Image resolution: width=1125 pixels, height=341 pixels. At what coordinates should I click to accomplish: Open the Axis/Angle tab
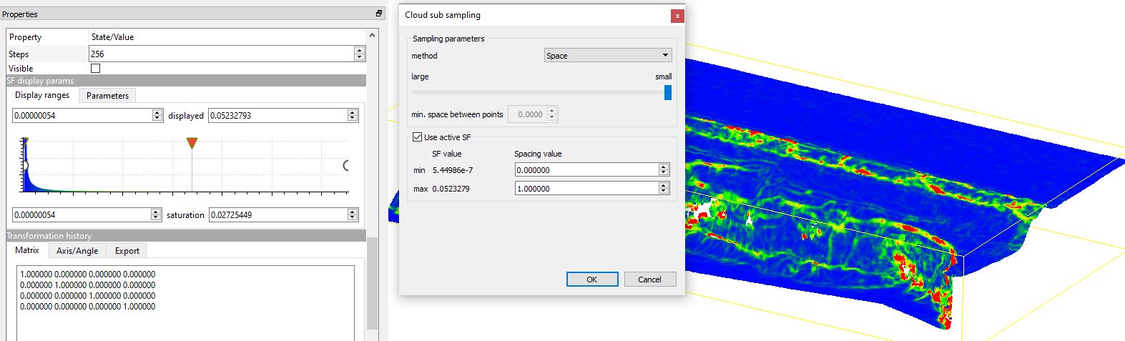coord(77,251)
